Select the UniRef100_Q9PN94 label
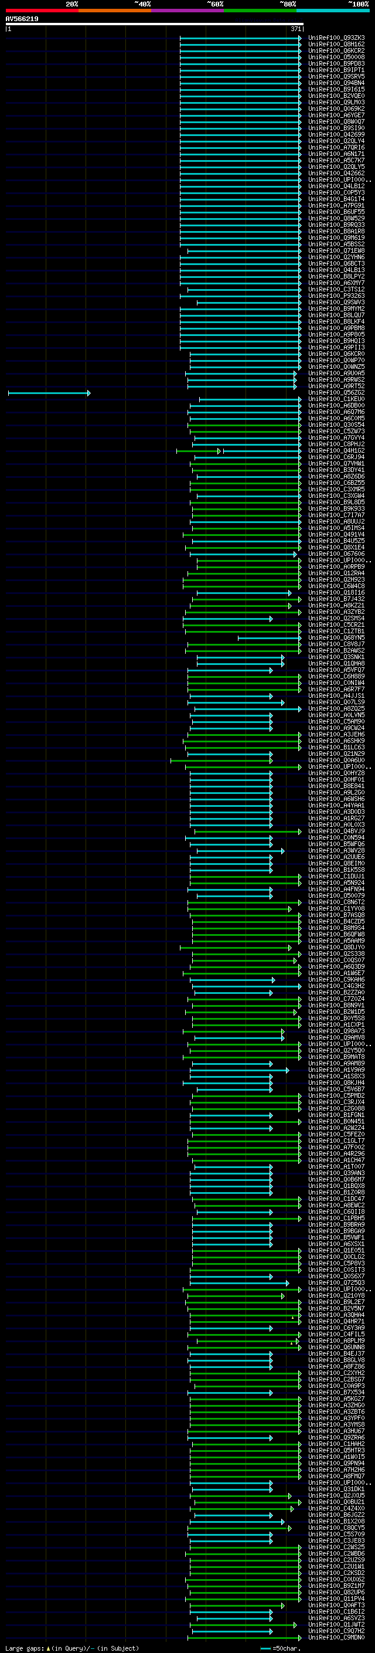This screenshot has height=1653, width=375. 336,1463
